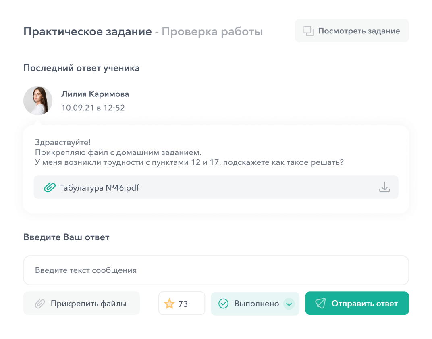Screen dimensions: 432x339
Task: Click the paperclip icon on Табулатура №46.pdf
Action: click(x=49, y=187)
